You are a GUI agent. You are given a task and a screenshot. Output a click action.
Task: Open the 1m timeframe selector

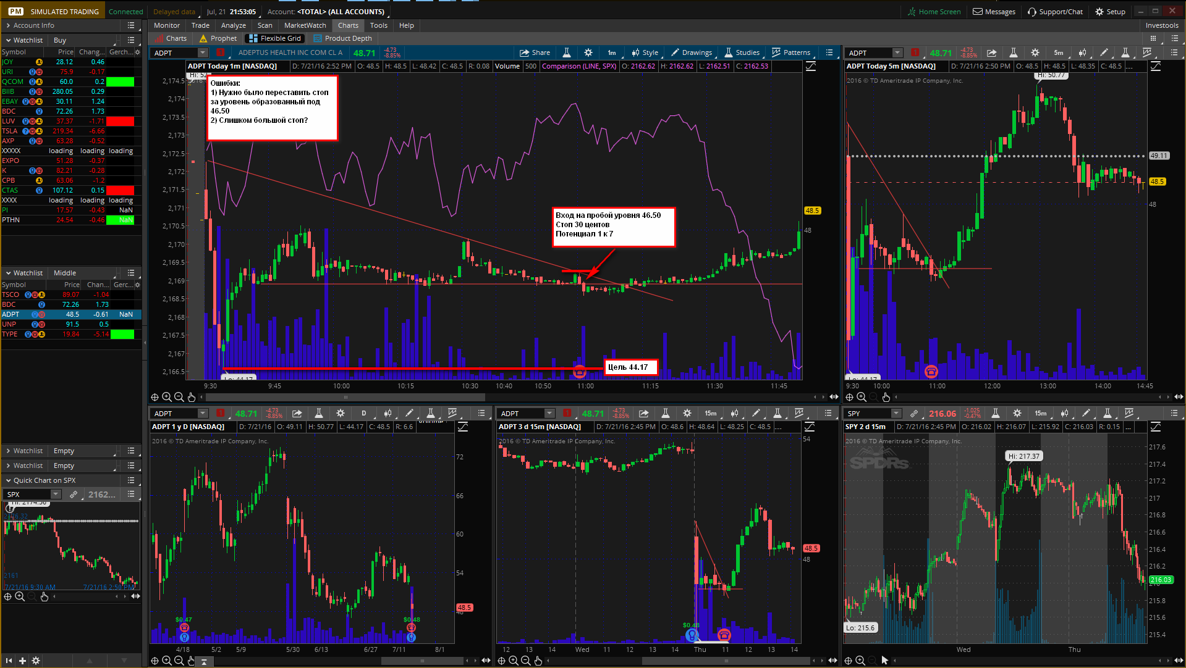(x=611, y=52)
